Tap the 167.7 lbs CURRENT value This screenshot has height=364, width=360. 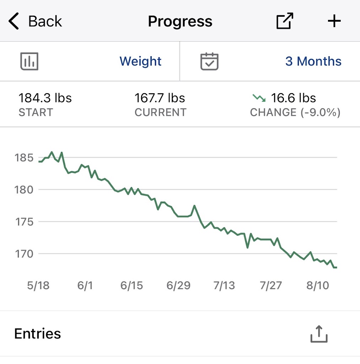click(x=160, y=98)
